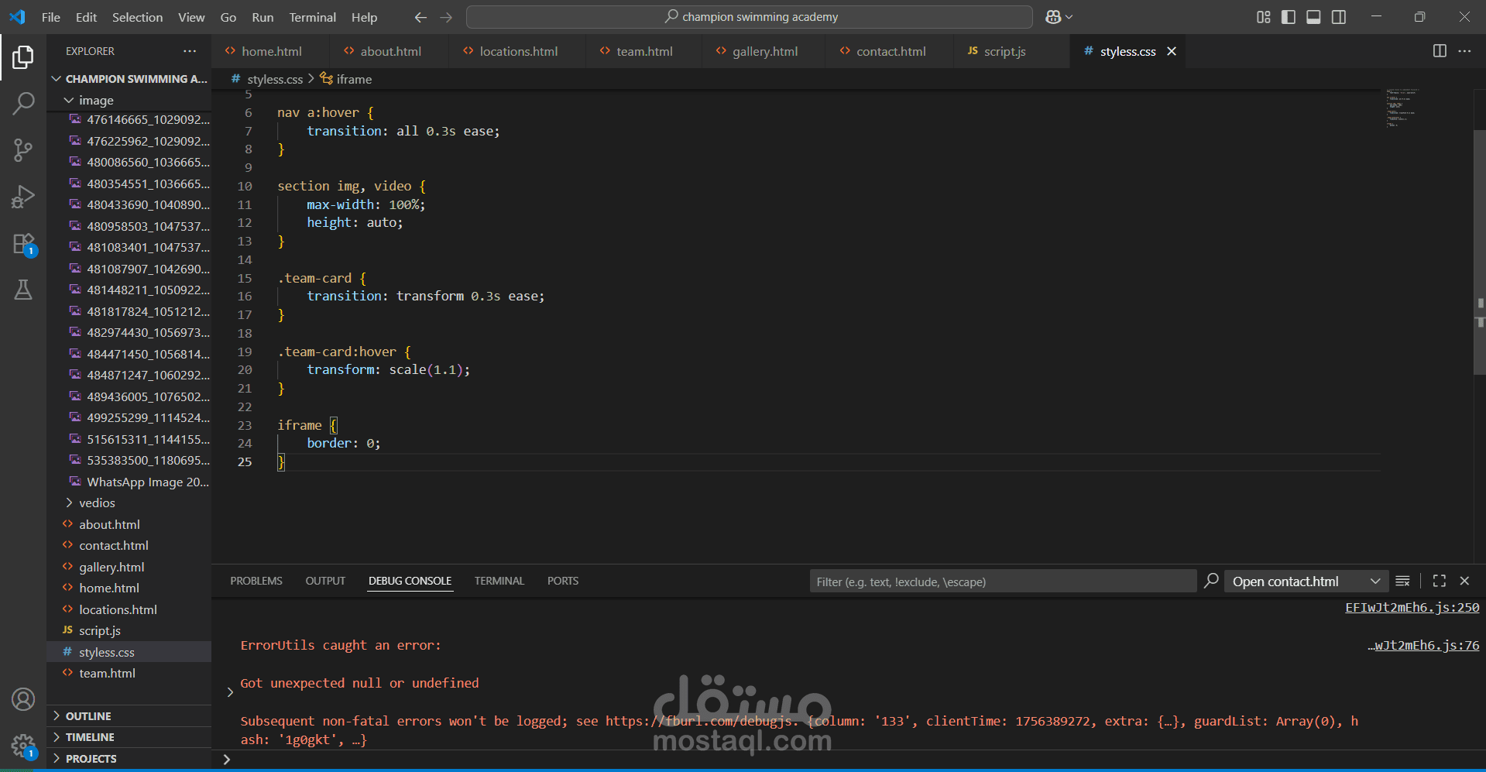
Task: Open the Search view in activity bar
Action: 23,103
